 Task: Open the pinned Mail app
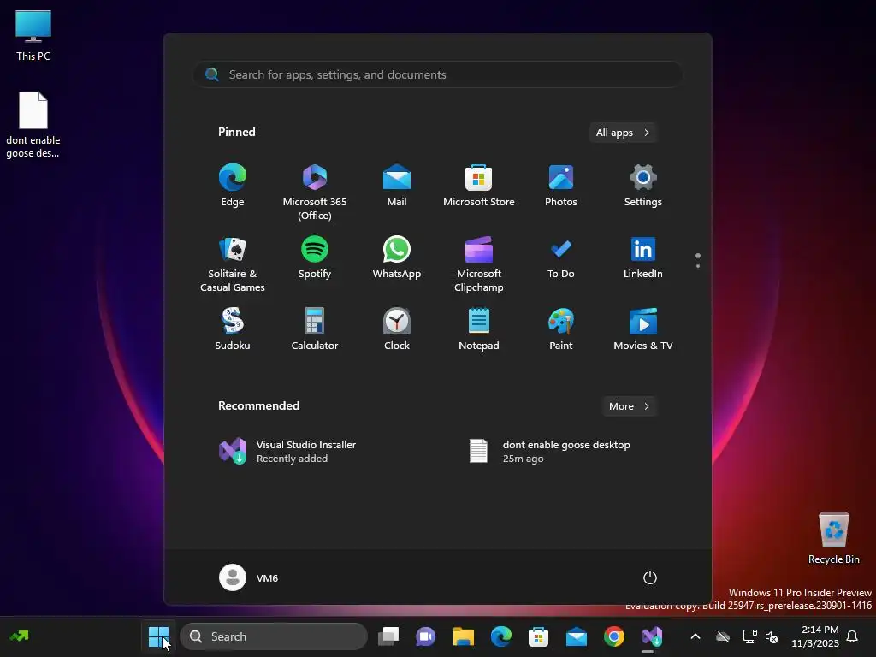point(397,186)
